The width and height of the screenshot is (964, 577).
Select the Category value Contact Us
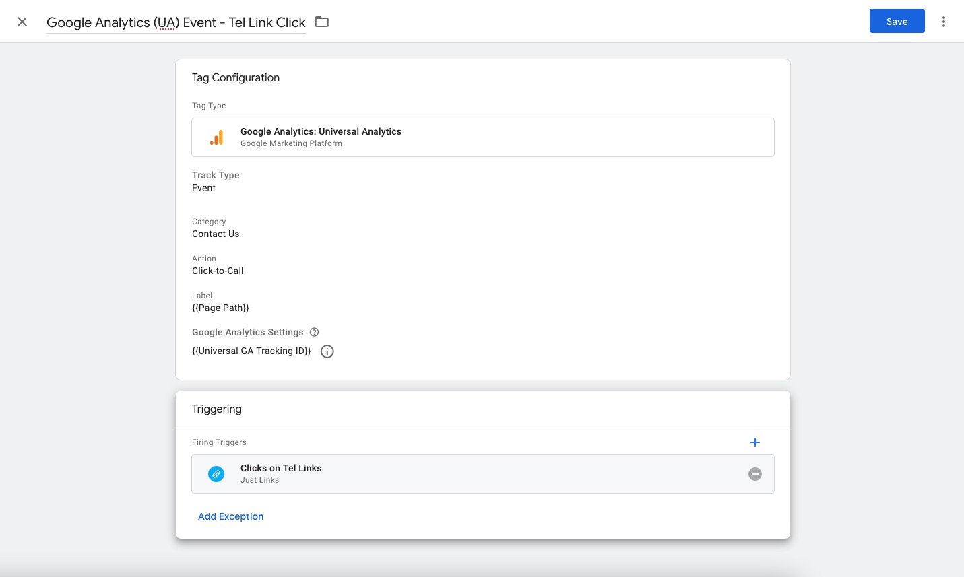pyautogui.click(x=216, y=234)
